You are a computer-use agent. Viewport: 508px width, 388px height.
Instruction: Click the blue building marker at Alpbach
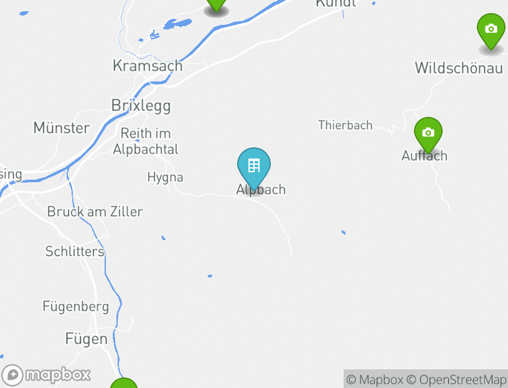coord(253,168)
